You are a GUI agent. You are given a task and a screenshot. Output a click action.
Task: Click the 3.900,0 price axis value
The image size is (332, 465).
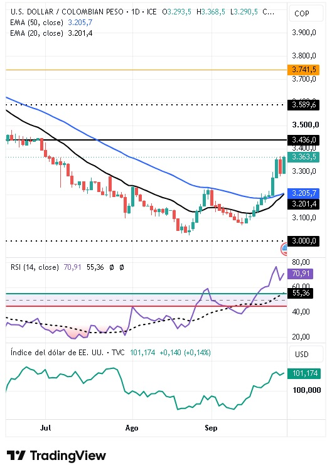304,33
